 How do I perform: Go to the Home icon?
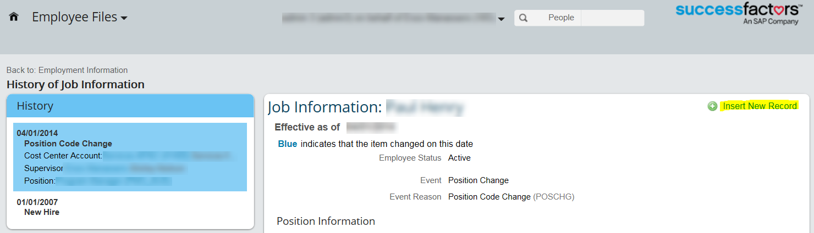[14, 17]
